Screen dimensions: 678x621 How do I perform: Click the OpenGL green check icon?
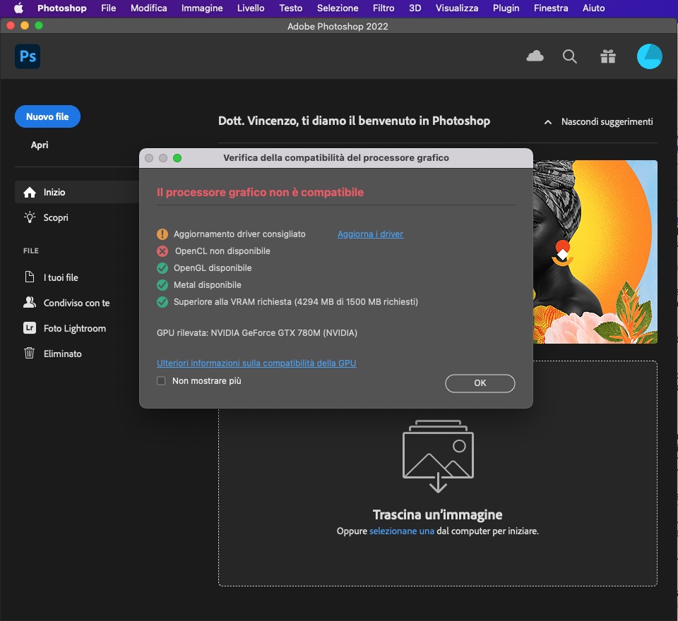(x=162, y=268)
